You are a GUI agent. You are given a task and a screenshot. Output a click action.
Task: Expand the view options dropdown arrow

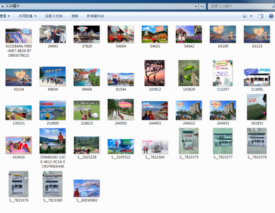[x=251, y=16]
